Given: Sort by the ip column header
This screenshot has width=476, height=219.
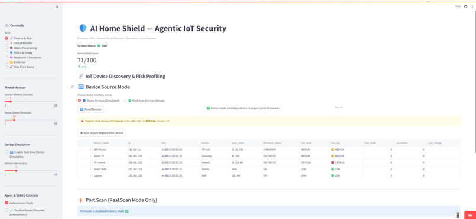Looking at the screenshot, I should tap(144, 143).
